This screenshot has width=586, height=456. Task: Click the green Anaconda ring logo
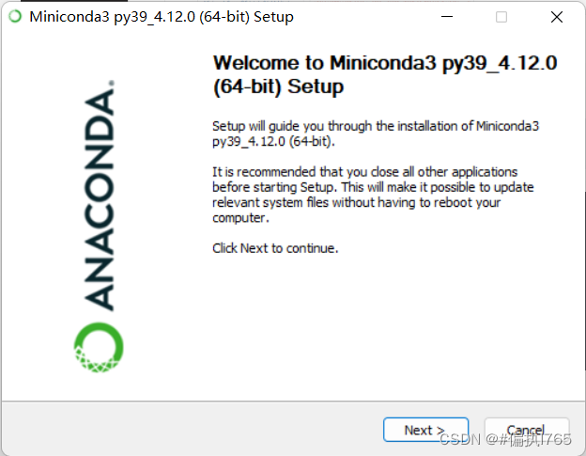pos(99,348)
